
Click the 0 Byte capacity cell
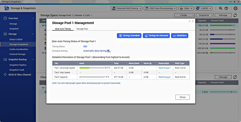pyautogui.click(x=205, y=92)
